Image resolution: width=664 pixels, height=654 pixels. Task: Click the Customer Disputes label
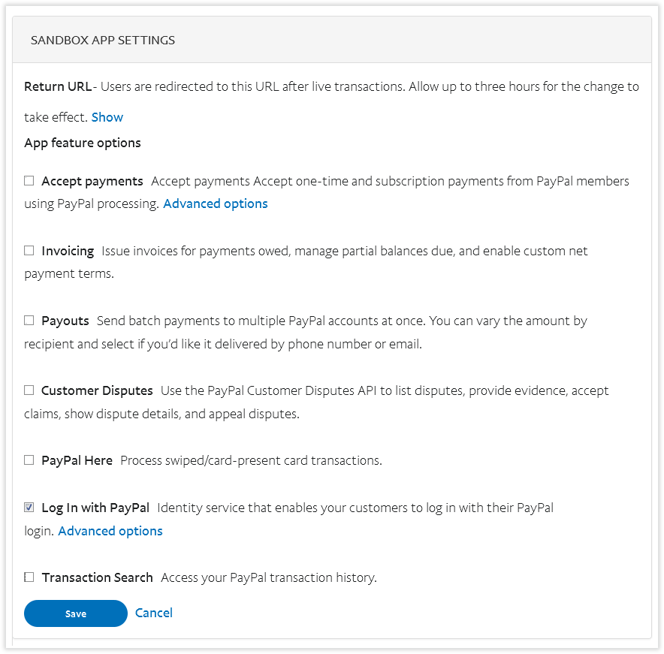click(97, 390)
